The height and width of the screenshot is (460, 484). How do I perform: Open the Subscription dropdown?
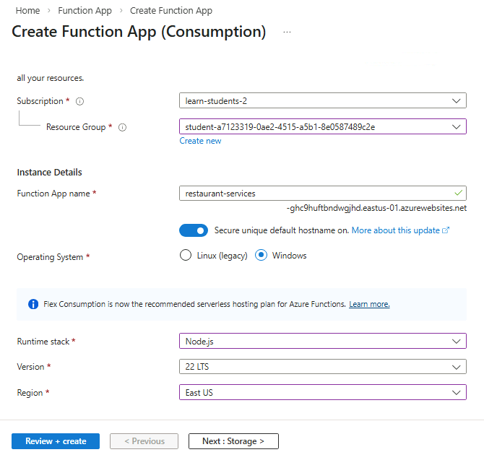coord(322,101)
